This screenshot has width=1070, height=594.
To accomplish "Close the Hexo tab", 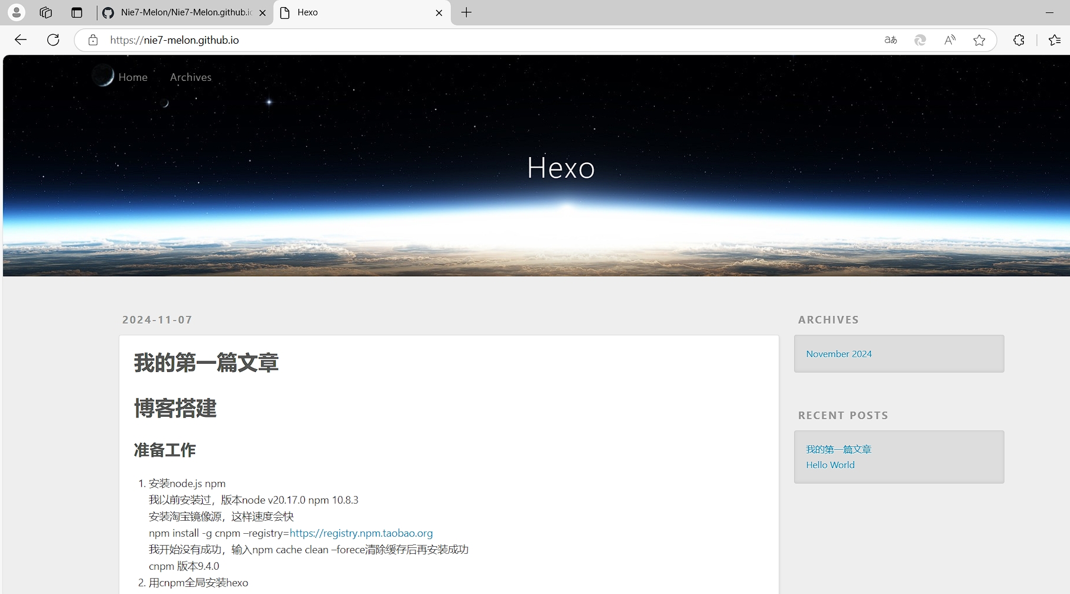I will coord(439,12).
